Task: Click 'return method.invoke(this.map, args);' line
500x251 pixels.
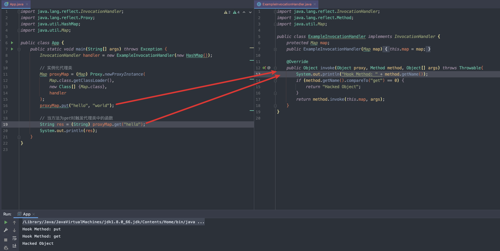Action: [340, 99]
